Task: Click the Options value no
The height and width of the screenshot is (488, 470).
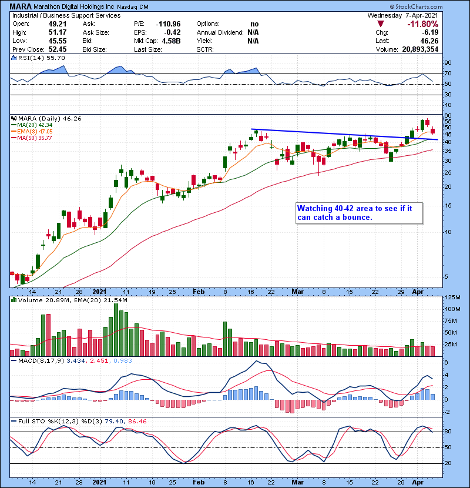Action: [x=254, y=24]
